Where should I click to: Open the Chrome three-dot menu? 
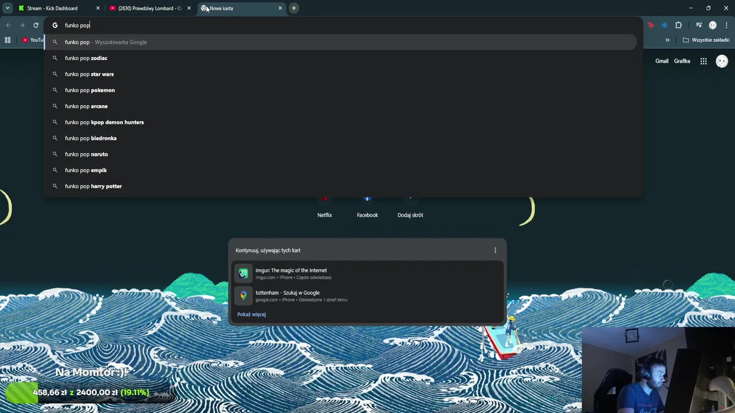pos(726,25)
